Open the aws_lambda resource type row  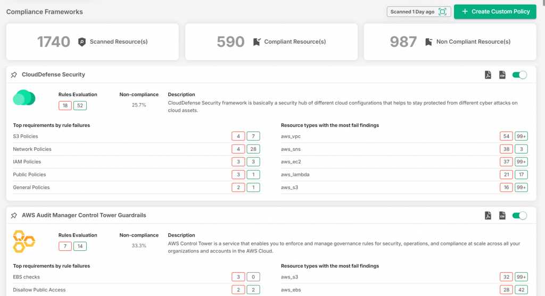coord(295,175)
